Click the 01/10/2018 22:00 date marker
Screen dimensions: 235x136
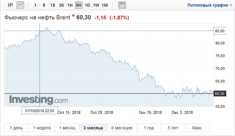pyautogui.click(x=40, y=111)
